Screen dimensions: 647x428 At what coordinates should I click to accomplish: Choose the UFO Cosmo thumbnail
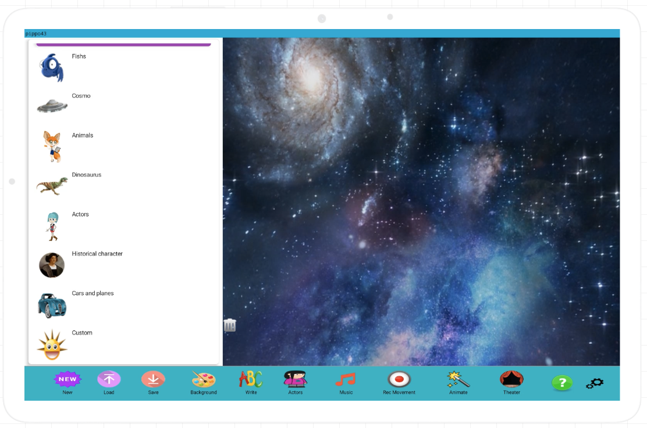click(52, 106)
